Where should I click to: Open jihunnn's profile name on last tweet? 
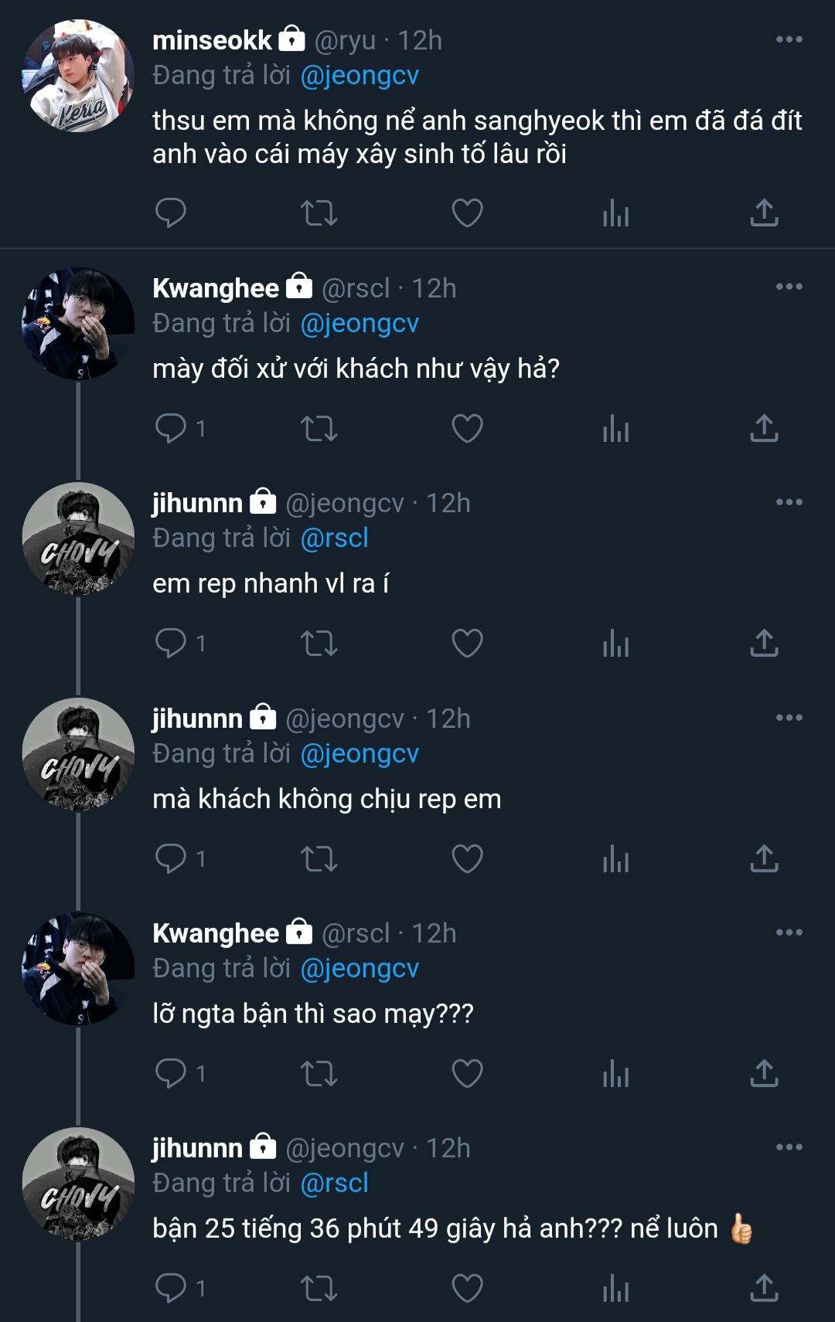pyautogui.click(x=197, y=1148)
